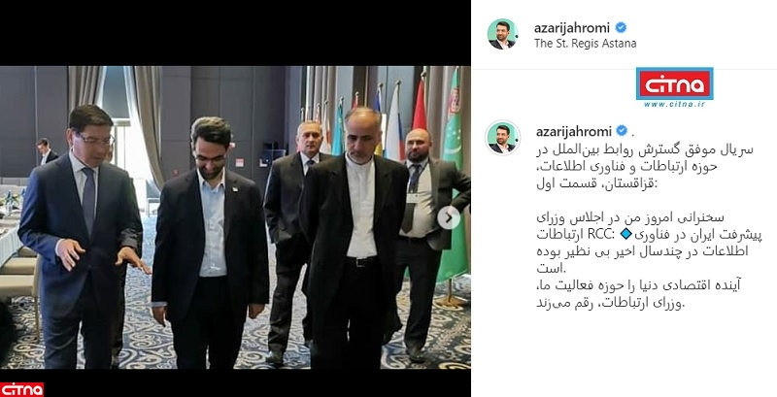Viewport: 777px width, 397px height.
Task: Open The St. Regis Astana location
Action: coord(585,44)
